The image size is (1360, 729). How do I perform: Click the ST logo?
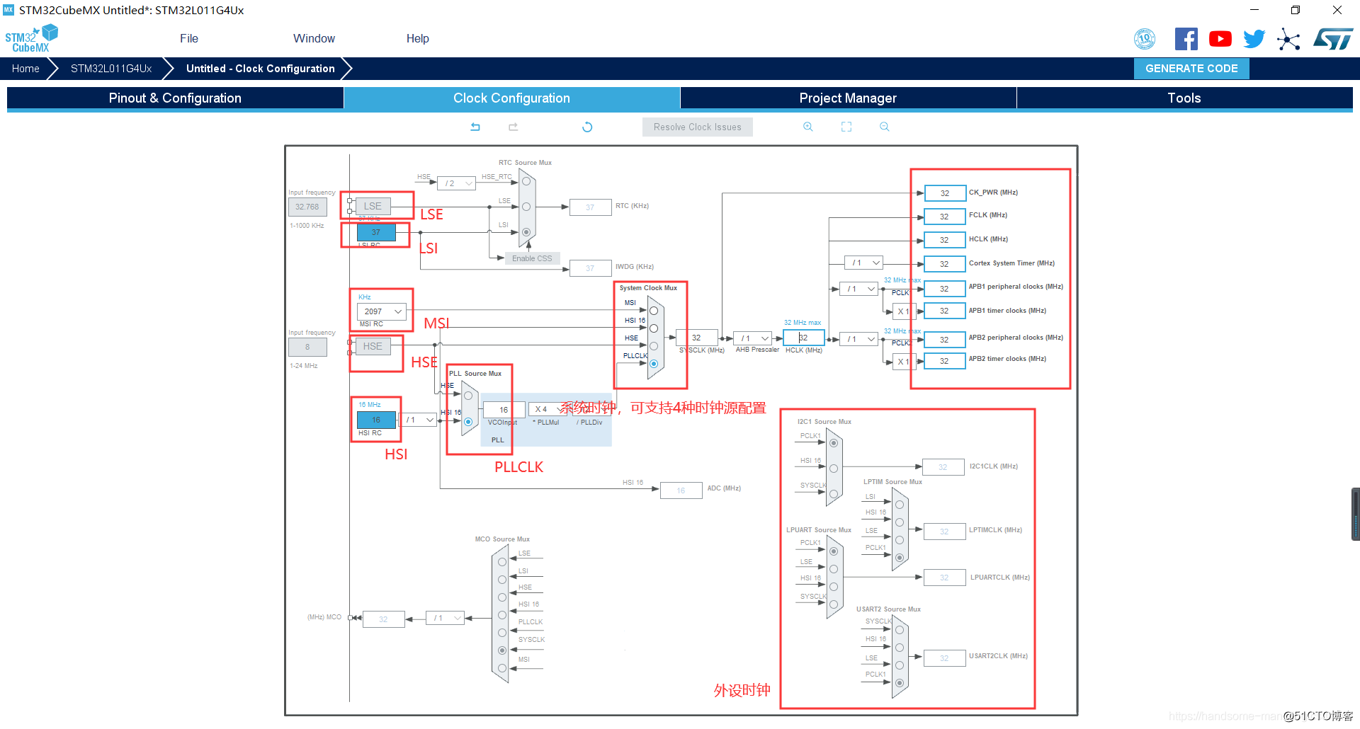pyautogui.click(x=1332, y=39)
